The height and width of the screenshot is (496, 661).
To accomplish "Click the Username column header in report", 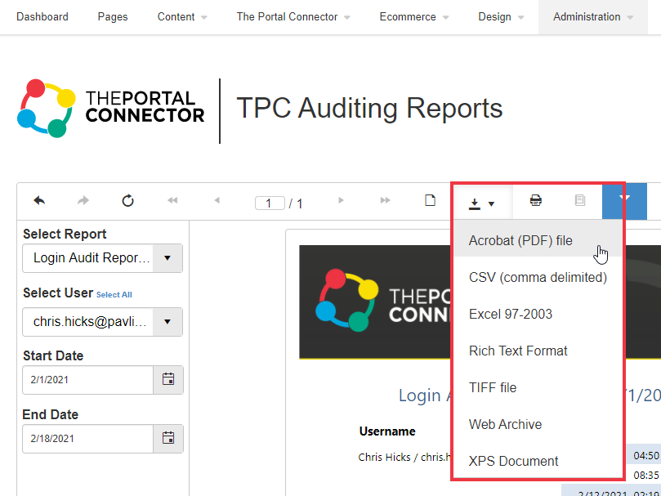I will point(387,431).
